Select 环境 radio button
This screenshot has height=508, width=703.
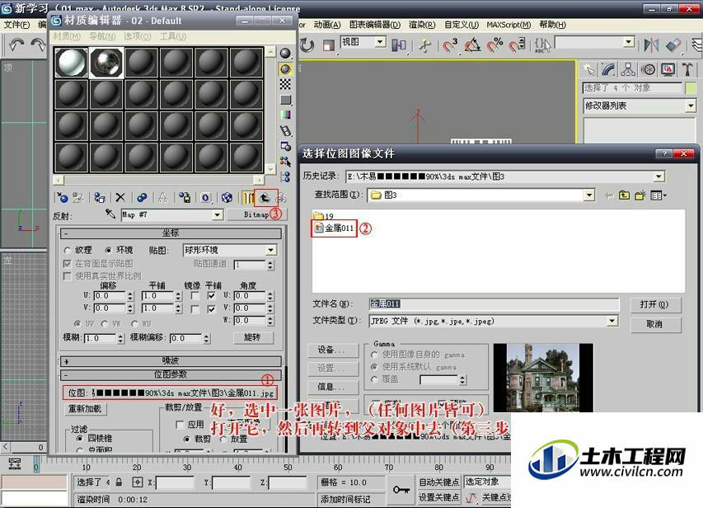[x=108, y=250]
